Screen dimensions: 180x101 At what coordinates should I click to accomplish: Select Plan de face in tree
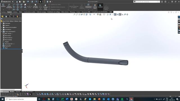pyautogui.click(x=8, y=36)
